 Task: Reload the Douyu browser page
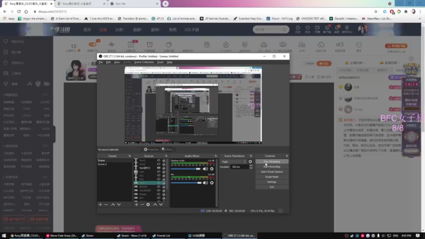click(19, 12)
